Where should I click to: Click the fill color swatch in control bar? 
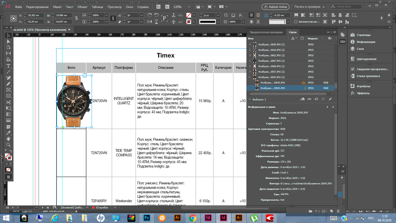coord(188,15)
